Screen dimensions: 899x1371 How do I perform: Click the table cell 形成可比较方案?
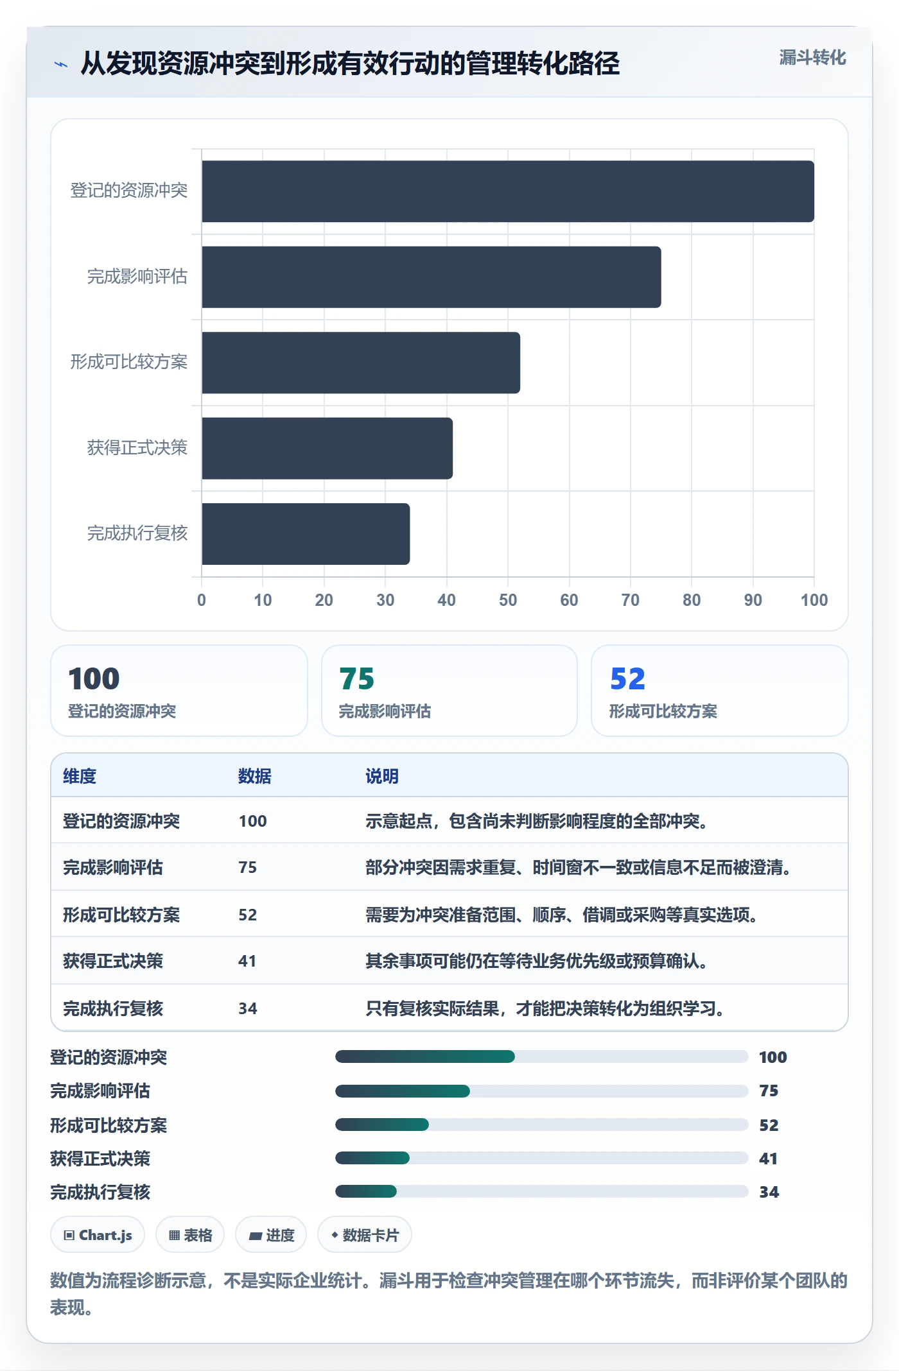(x=121, y=915)
